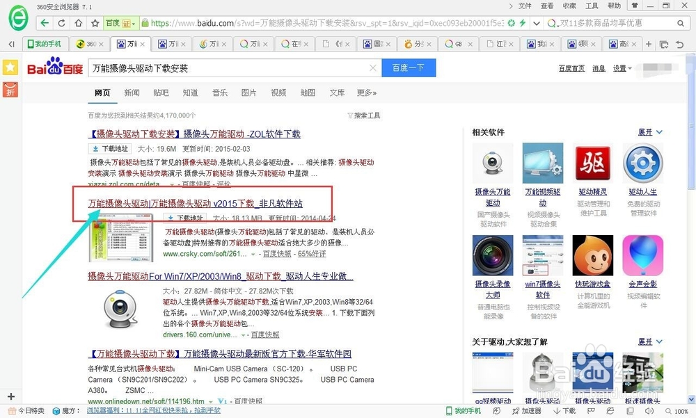The image size is (696, 418).
Task: Click 我的手机 in the status bar
Action: click(464, 411)
